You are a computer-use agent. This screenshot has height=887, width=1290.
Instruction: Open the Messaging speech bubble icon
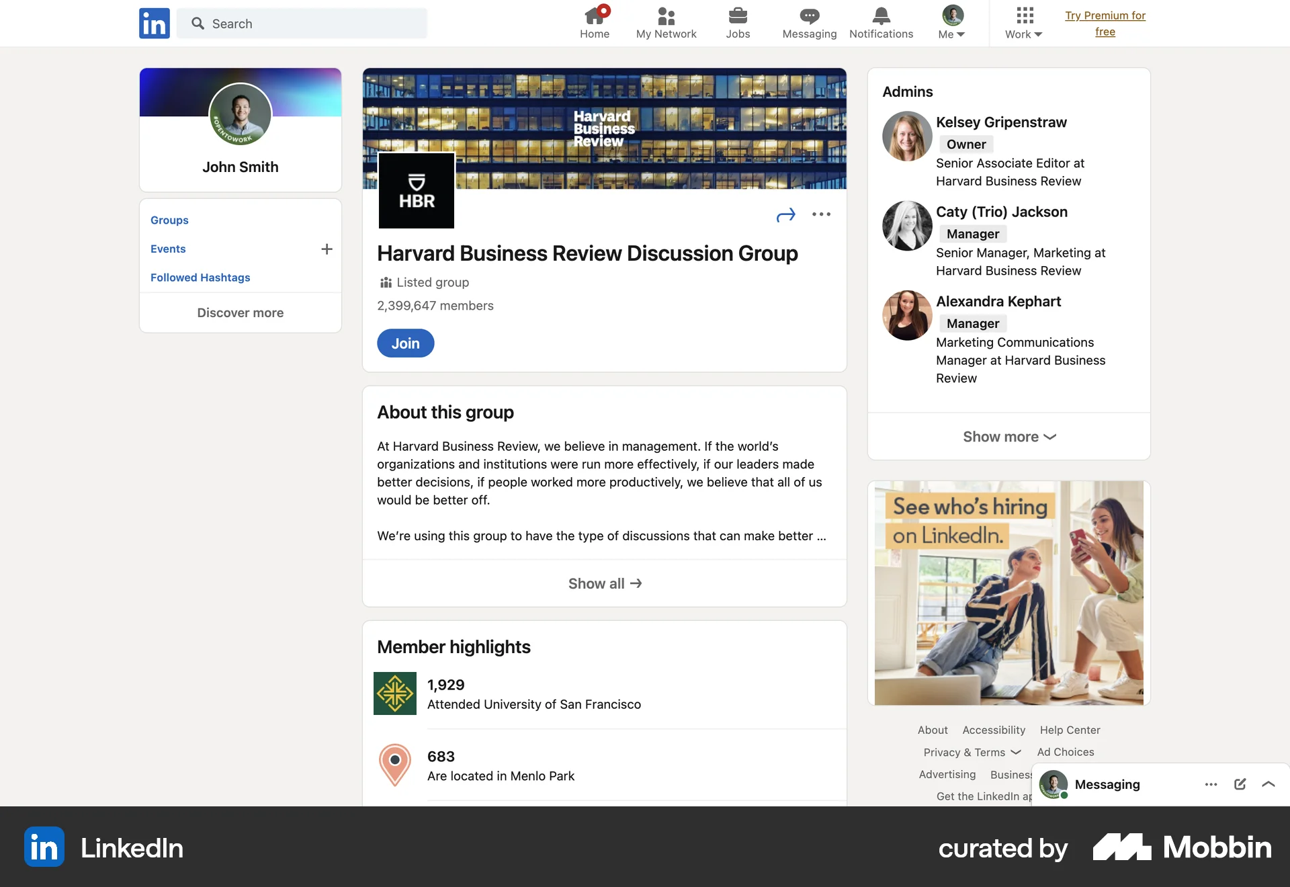809,17
